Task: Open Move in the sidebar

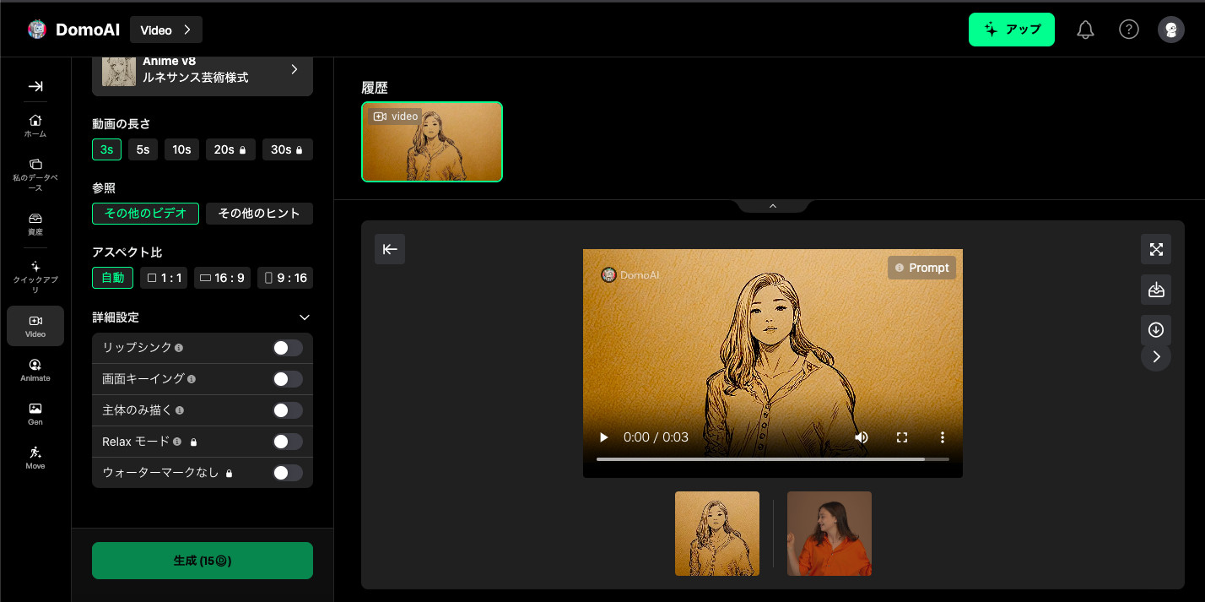Action: pyautogui.click(x=35, y=458)
